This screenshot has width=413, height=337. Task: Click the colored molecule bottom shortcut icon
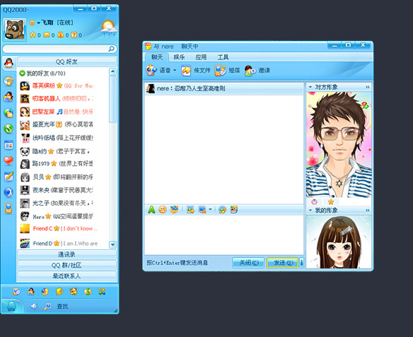pos(102,292)
